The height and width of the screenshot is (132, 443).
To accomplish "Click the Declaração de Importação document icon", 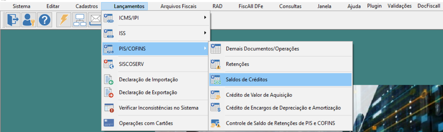I will [109, 79].
